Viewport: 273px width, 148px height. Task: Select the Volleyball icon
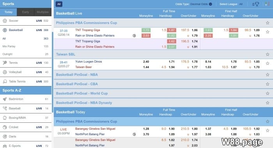(5, 72)
